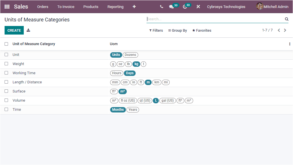Open the column options three-dot icon
The image size is (293, 165).
coord(290,44)
